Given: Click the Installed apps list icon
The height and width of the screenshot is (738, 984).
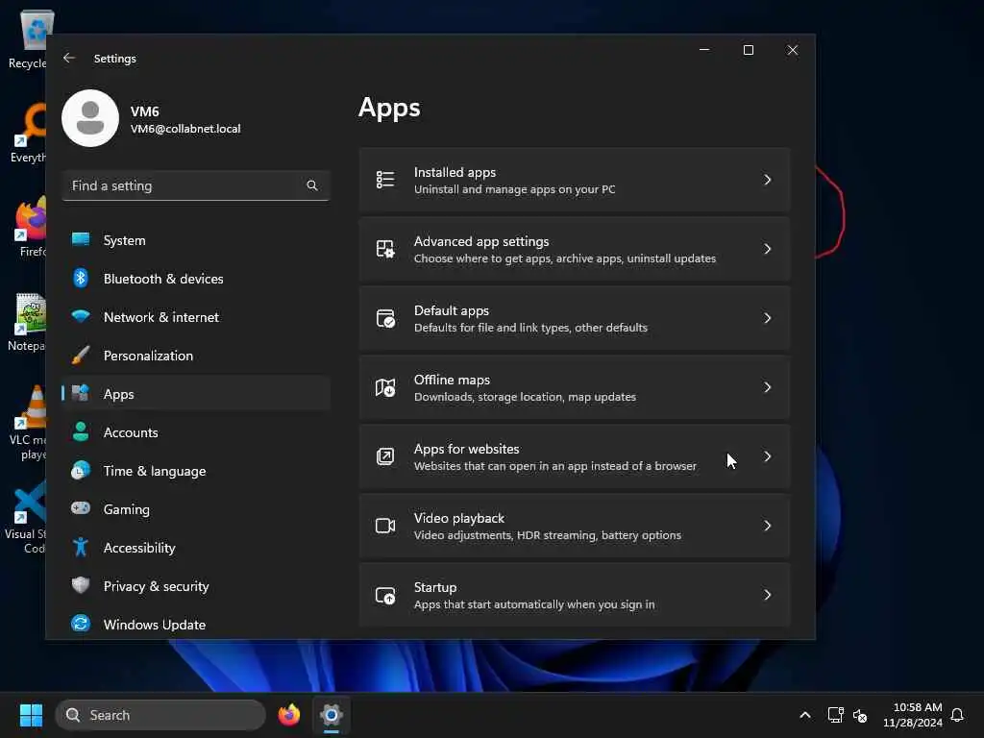Looking at the screenshot, I should [x=385, y=180].
